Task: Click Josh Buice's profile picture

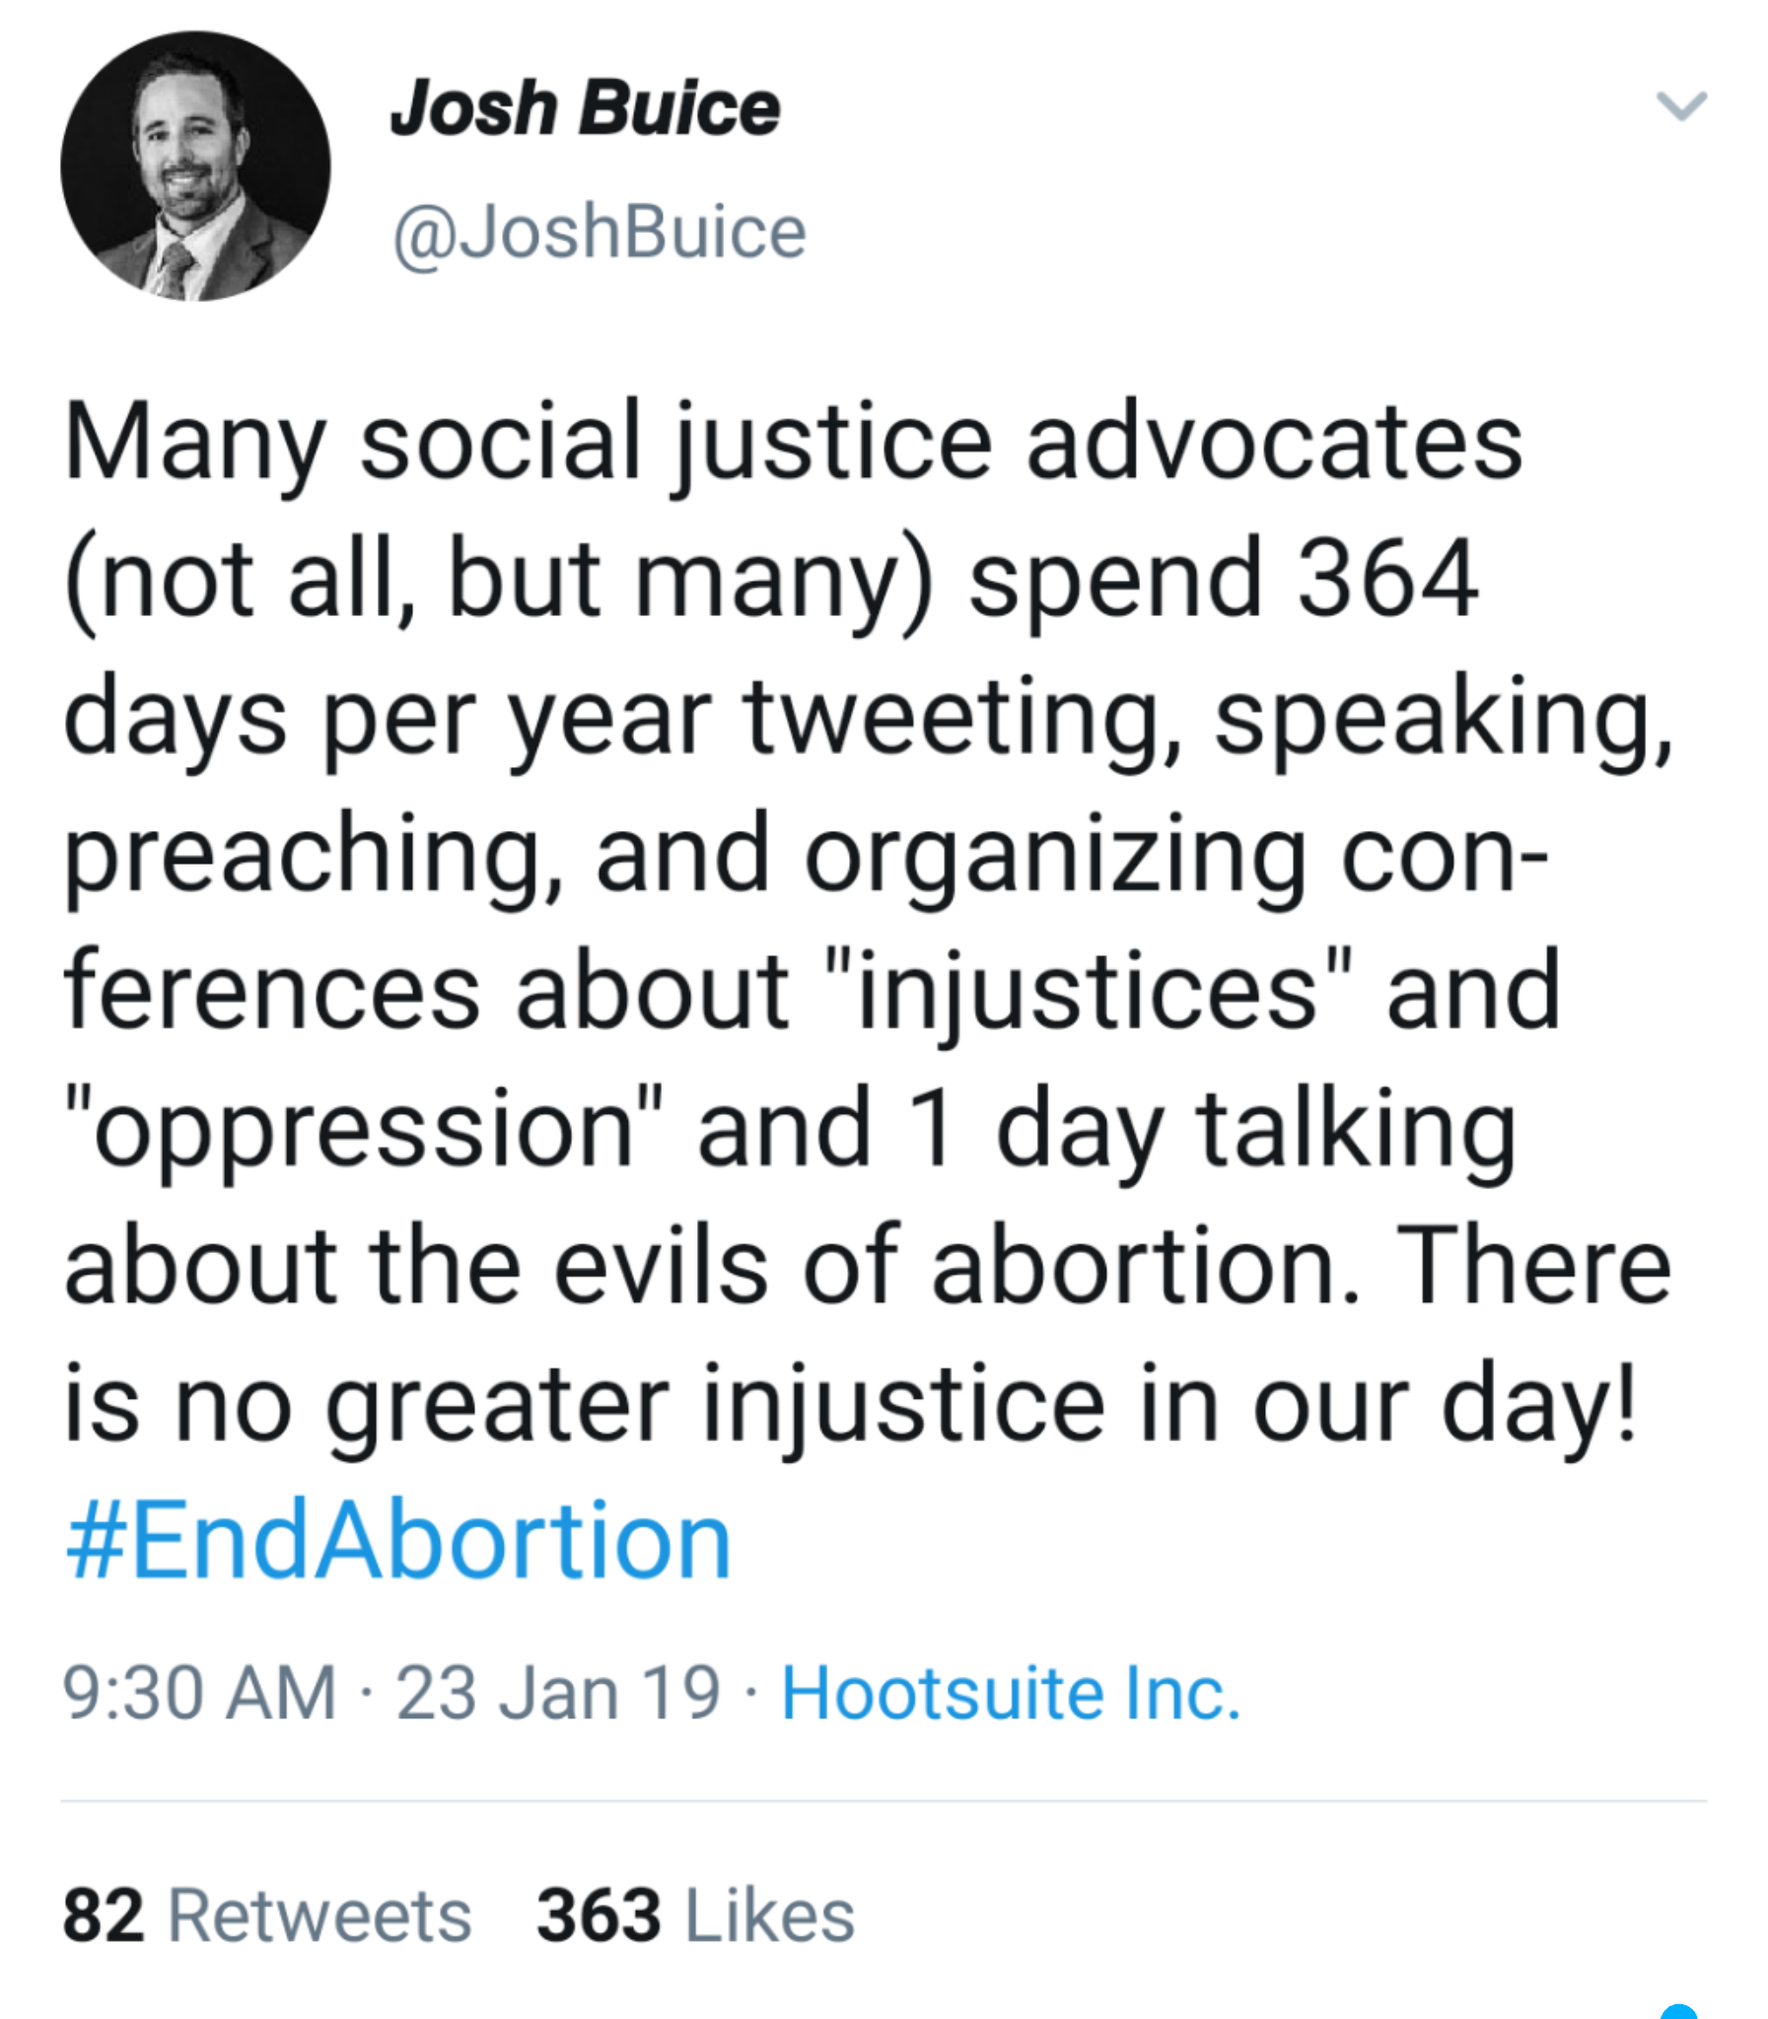Action: (195, 167)
